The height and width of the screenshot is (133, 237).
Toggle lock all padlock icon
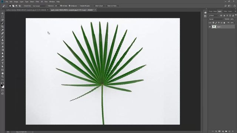pos(224,23)
